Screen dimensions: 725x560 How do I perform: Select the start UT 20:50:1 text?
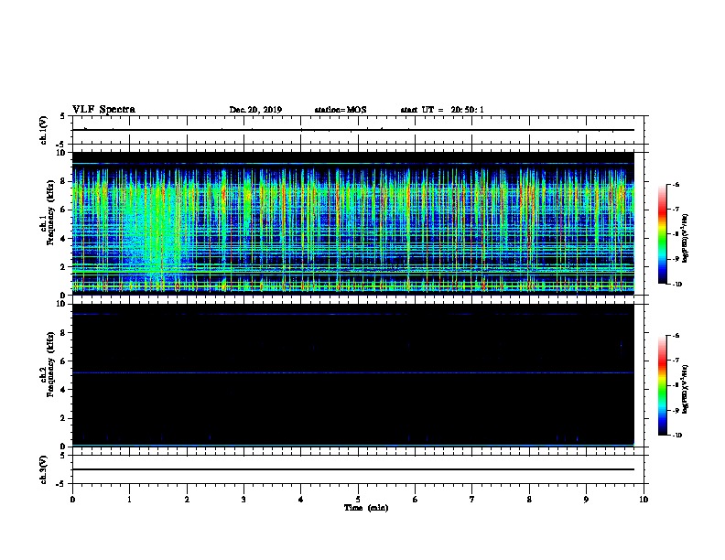pos(442,110)
